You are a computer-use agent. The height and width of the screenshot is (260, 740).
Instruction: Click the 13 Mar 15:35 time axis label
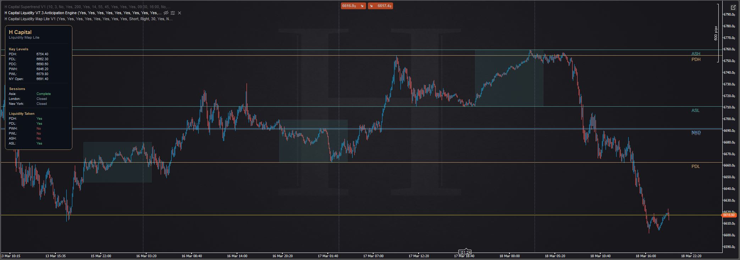[x=55, y=256]
